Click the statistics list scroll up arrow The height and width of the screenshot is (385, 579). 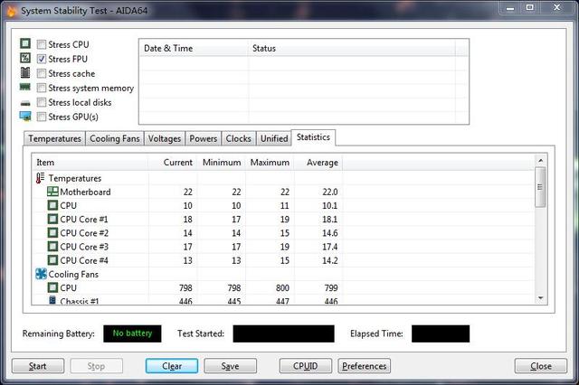[x=541, y=161]
